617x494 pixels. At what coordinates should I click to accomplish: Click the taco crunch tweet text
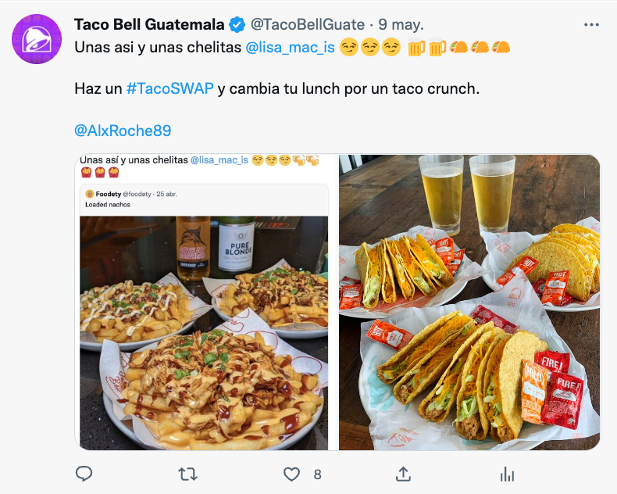coord(277,88)
